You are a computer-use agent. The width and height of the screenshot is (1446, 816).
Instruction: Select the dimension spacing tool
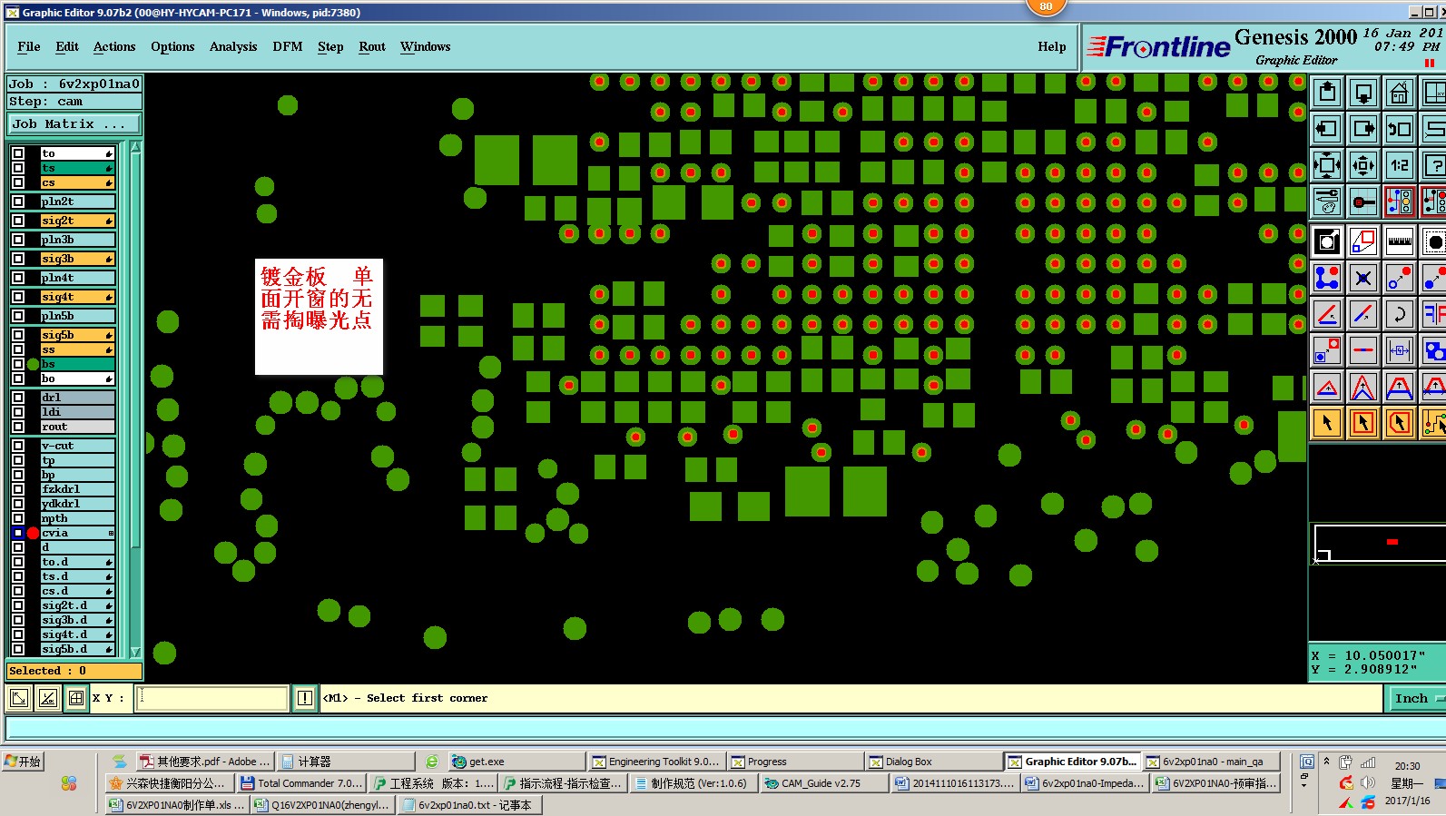tap(1400, 350)
